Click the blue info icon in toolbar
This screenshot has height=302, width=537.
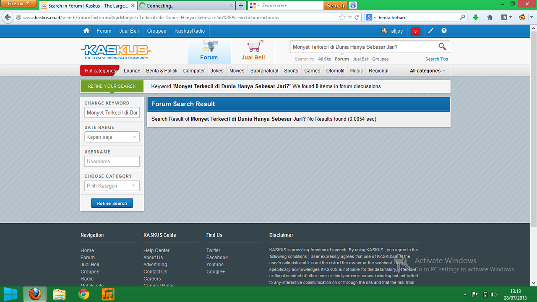pos(353,5)
